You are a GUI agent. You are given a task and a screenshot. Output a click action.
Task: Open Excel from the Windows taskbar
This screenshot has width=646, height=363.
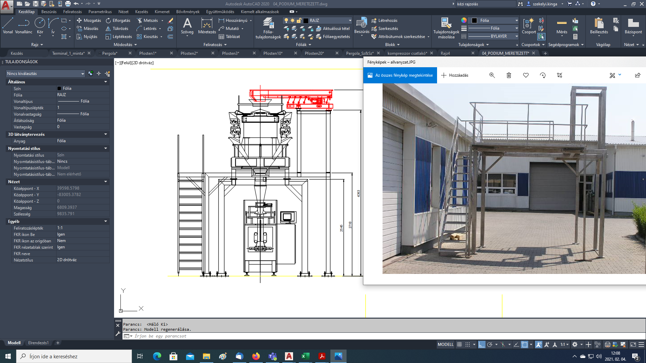pos(305,356)
